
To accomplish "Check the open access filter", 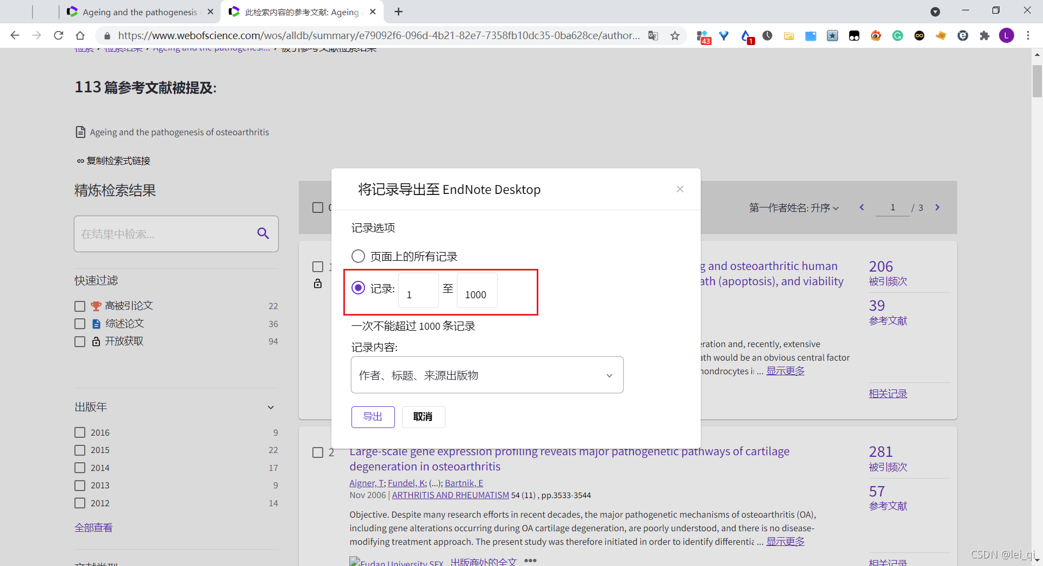I will (x=80, y=342).
